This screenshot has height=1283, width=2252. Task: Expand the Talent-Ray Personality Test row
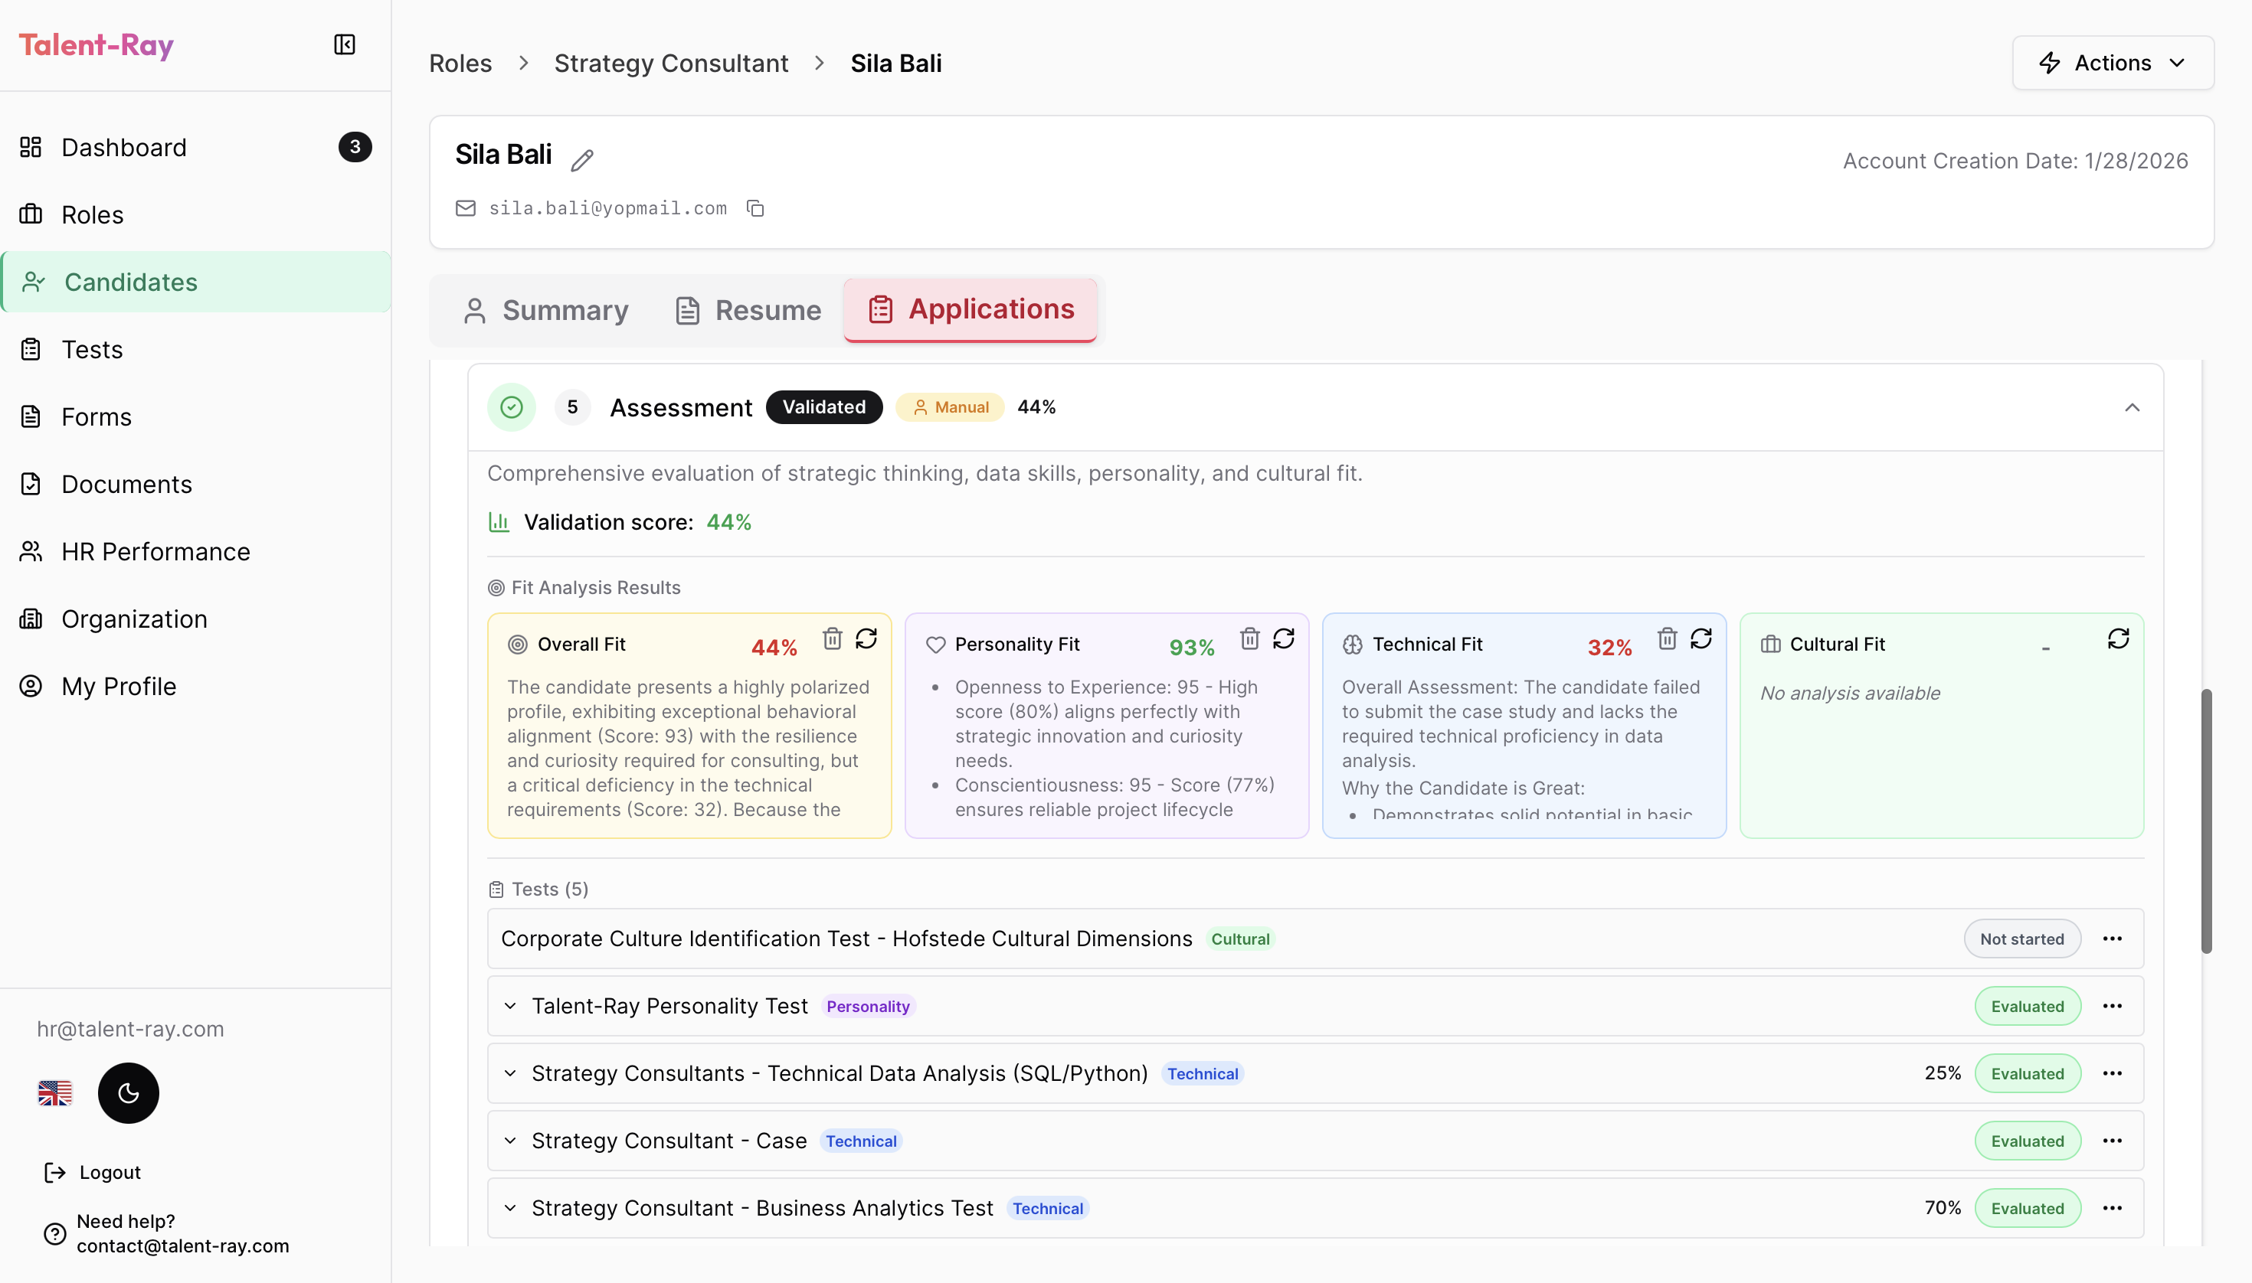509,1005
